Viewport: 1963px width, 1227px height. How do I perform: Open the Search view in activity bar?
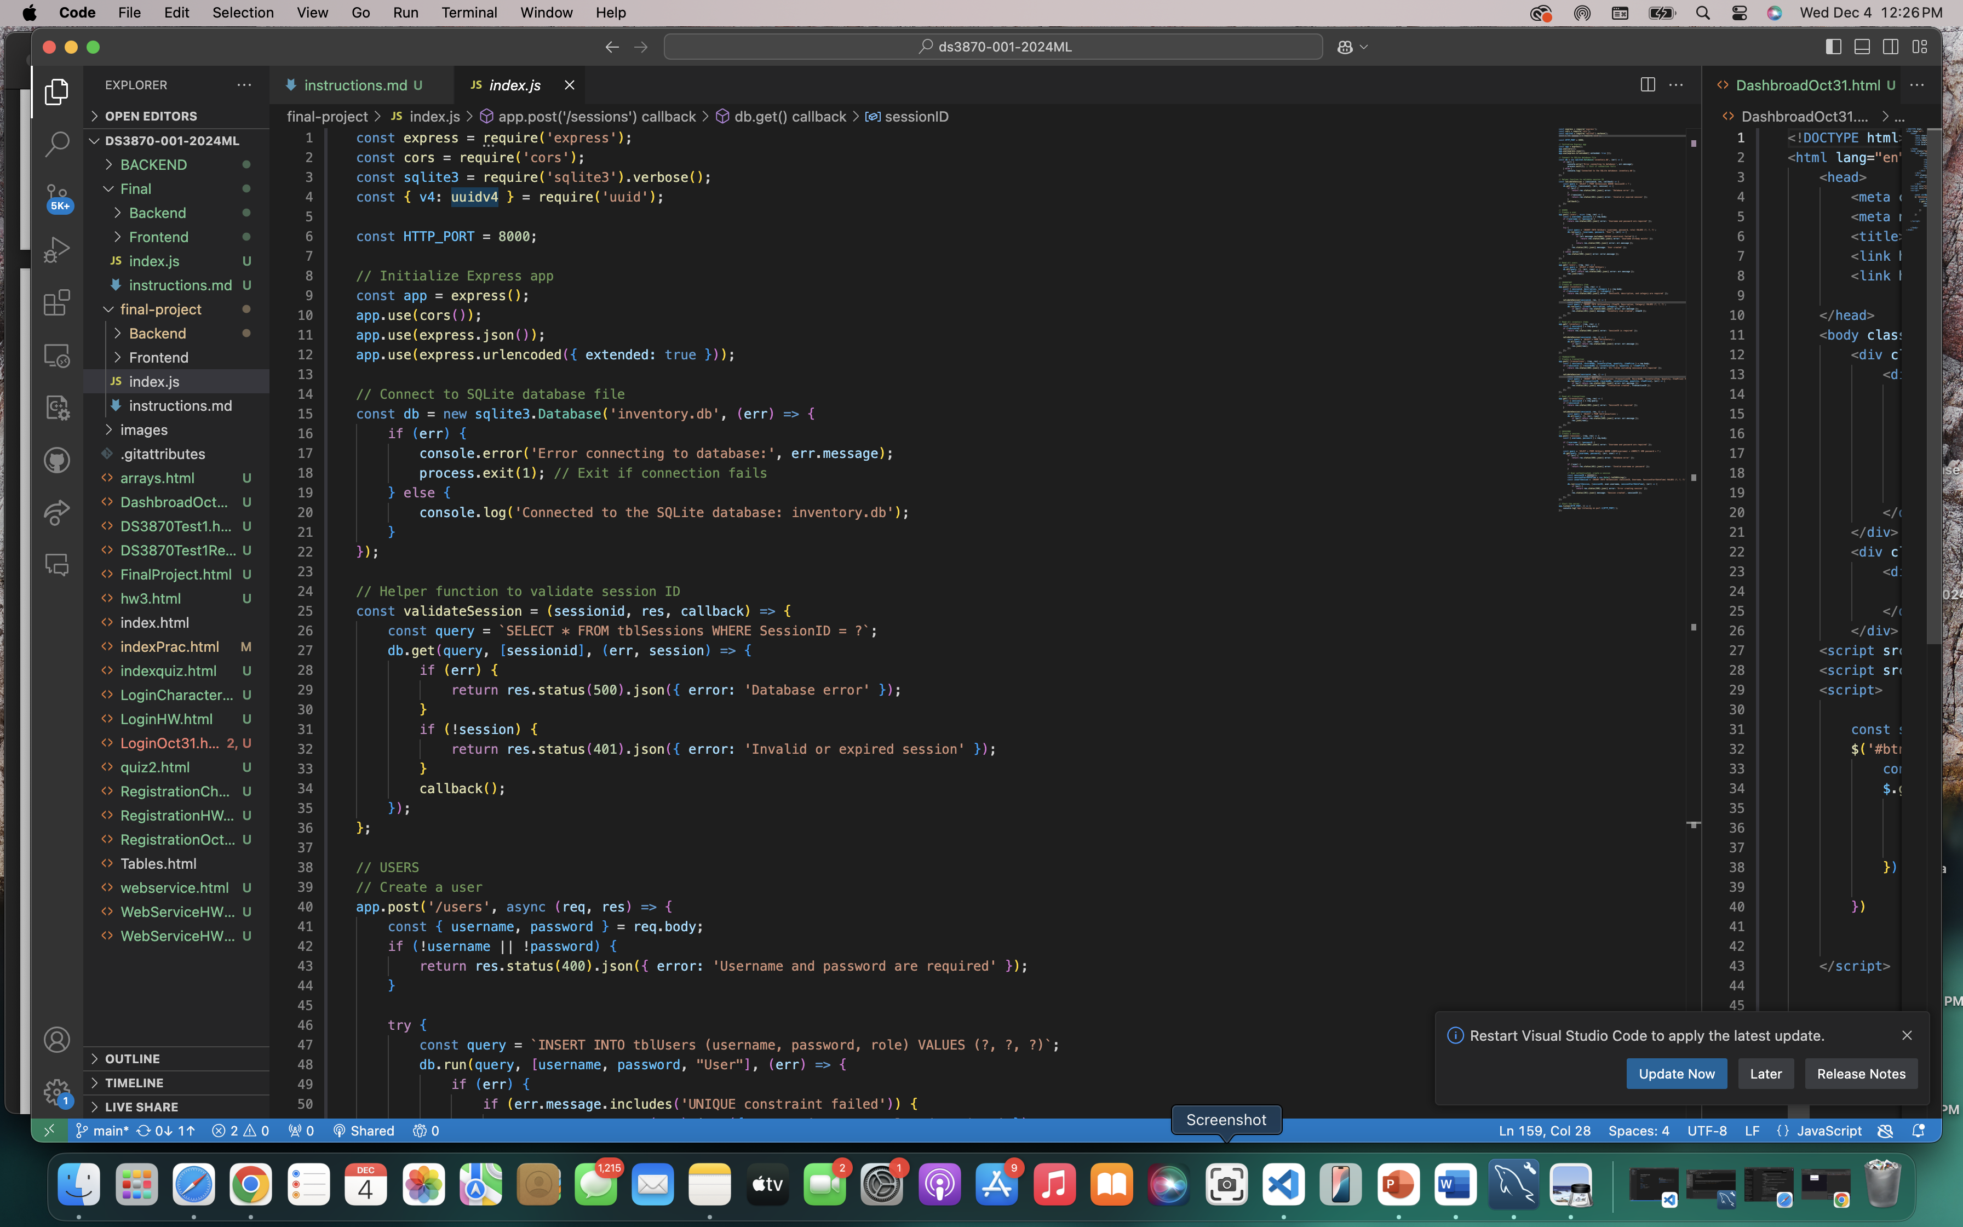(56, 145)
